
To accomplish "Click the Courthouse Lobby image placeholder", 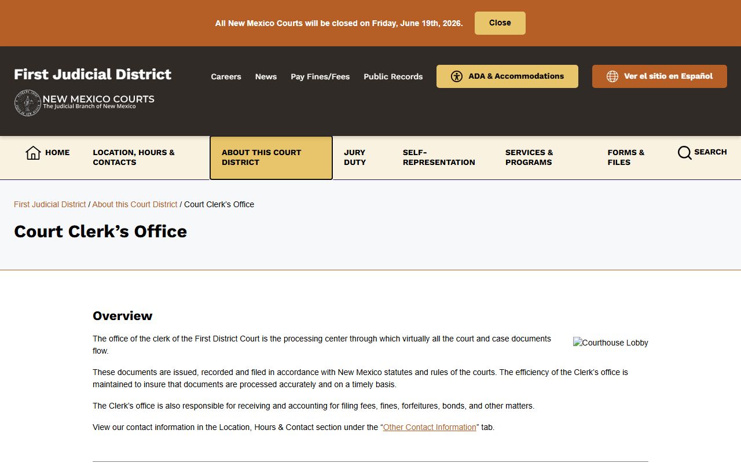I will (x=611, y=343).
